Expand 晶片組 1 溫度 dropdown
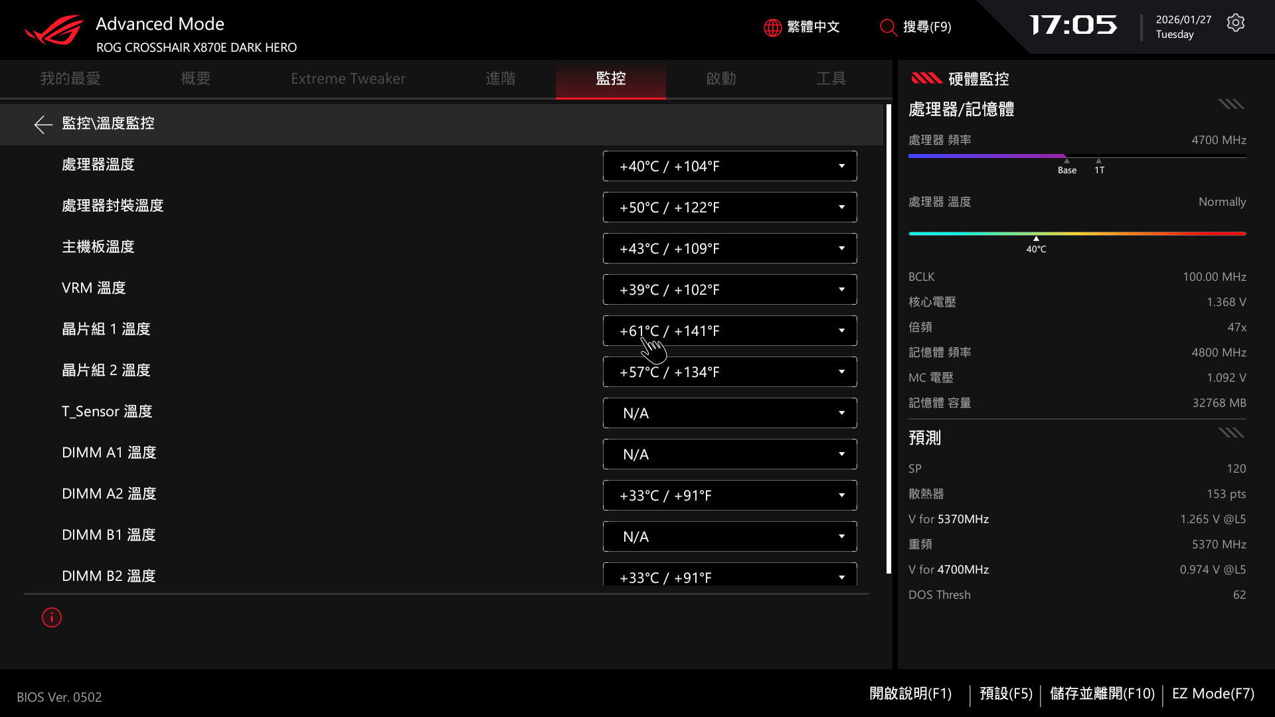The image size is (1275, 717). 729,331
